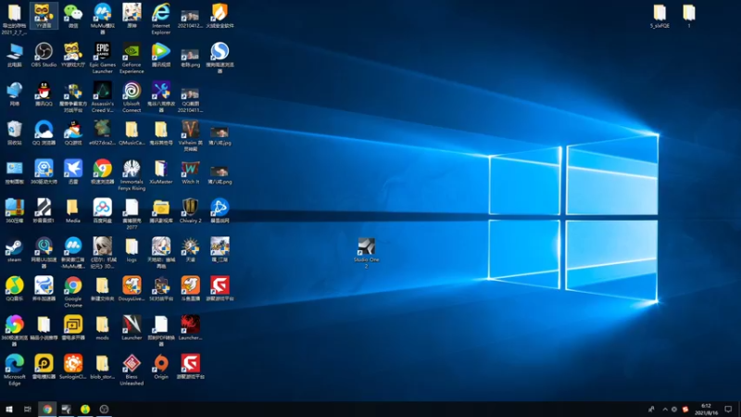Open the notification center button
Image resolution: width=741 pixels, height=417 pixels.
point(728,410)
